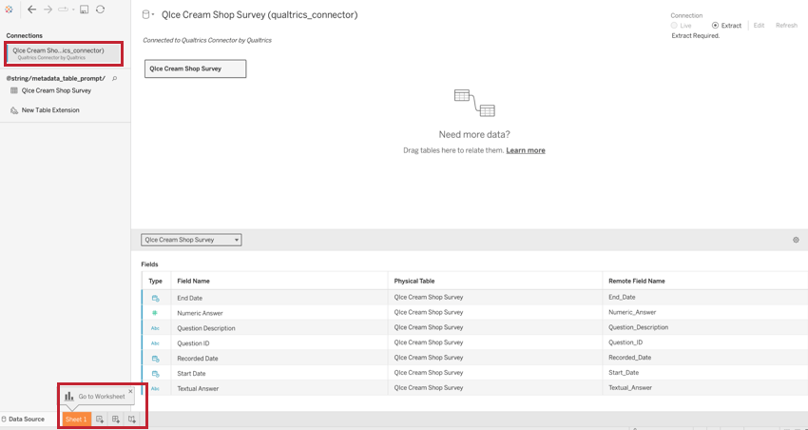The height and width of the screenshot is (430, 808).
Task: Click the replay animation toolbar icon
Action: [x=64, y=10]
